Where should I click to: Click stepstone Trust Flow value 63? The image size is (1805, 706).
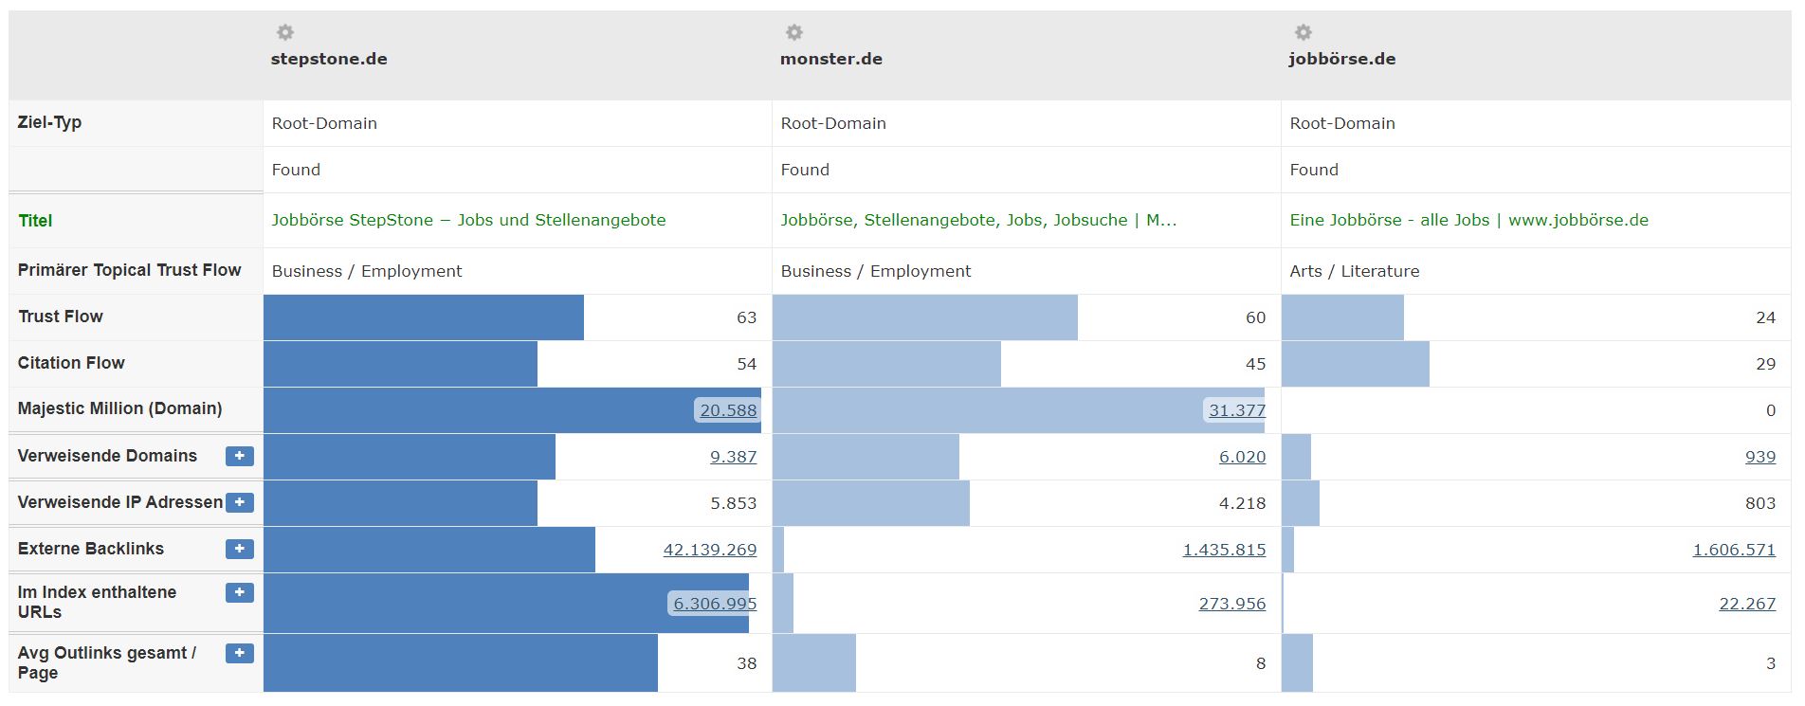(747, 317)
